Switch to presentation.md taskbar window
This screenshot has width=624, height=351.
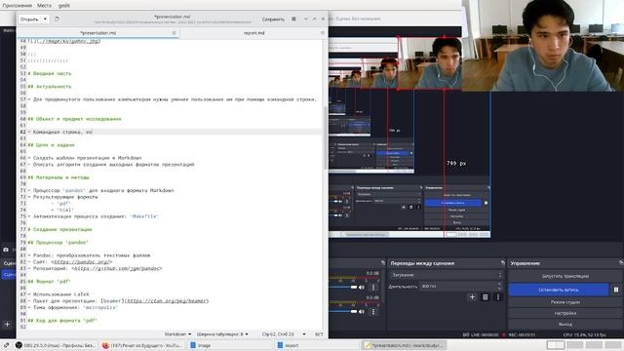coord(403,345)
